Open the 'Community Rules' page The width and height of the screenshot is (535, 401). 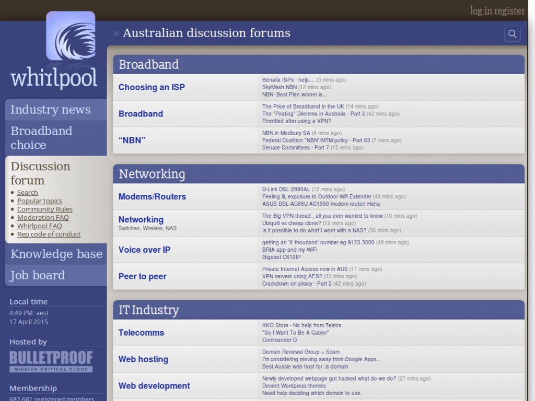[44, 209]
